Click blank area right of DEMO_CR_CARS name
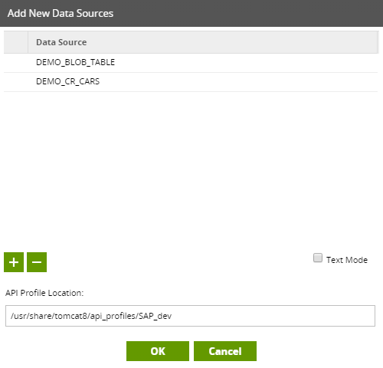Viewport: 383px width, 368px height. click(x=238, y=82)
